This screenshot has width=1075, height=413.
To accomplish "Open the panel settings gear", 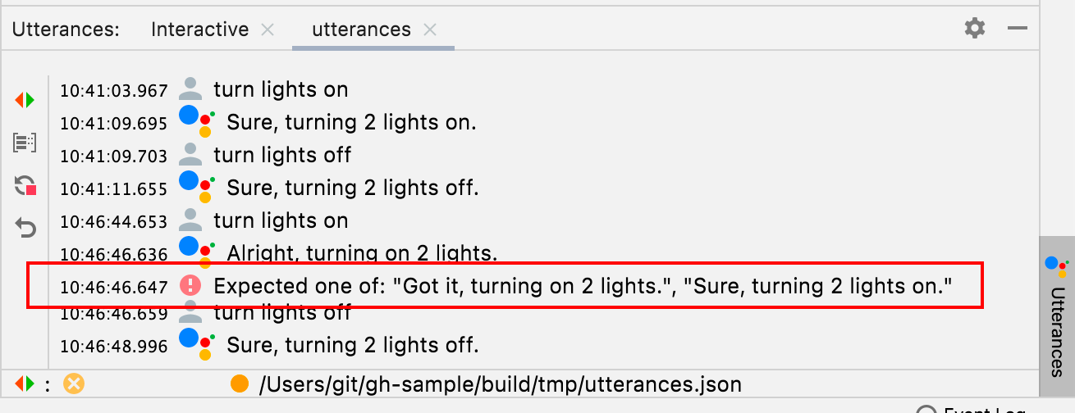I will 974,29.
